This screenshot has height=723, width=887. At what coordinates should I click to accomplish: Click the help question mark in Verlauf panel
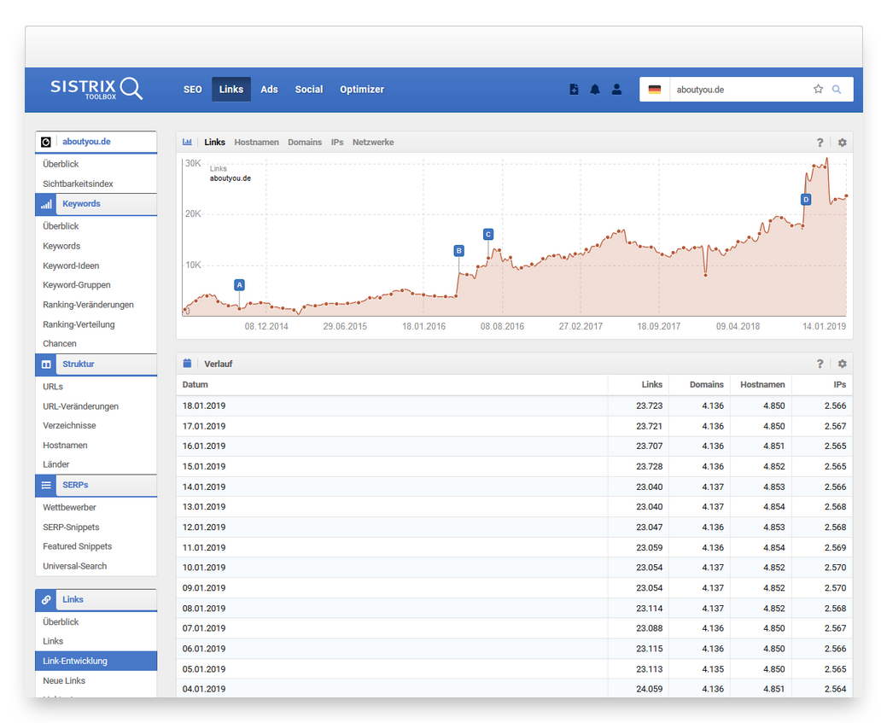point(820,364)
